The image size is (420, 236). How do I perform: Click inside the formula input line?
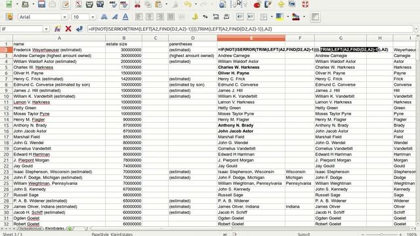tap(250, 29)
